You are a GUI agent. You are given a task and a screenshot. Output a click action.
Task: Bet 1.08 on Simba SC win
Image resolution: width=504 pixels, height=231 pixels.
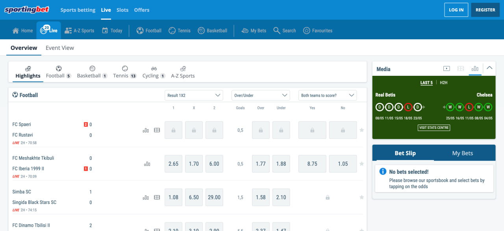point(174,198)
